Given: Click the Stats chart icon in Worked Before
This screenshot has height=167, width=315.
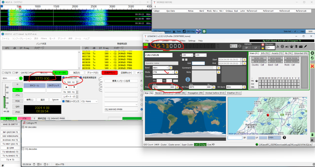Looking at the screenshot, I should pos(174,31).
